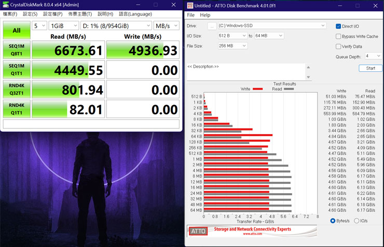Open the 語言(Language) menu

coord(135,14)
